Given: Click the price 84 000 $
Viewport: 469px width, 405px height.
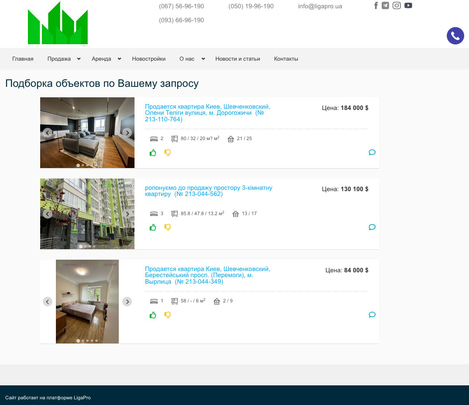Looking at the screenshot, I should tap(356, 270).
